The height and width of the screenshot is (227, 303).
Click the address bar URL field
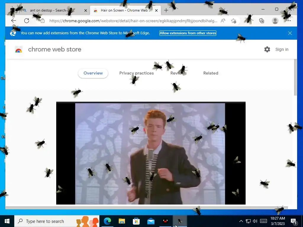point(133,21)
